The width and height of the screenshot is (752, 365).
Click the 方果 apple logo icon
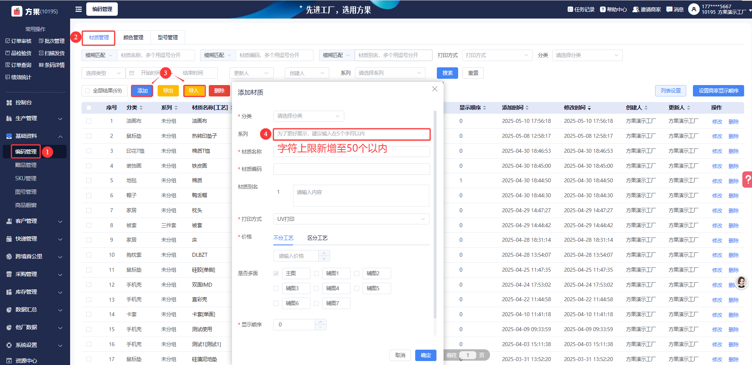coord(17,11)
